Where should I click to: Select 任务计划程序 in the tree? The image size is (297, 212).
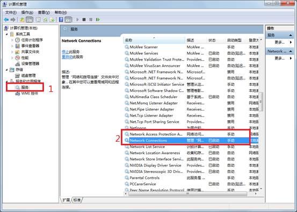click(x=32, y=40)
